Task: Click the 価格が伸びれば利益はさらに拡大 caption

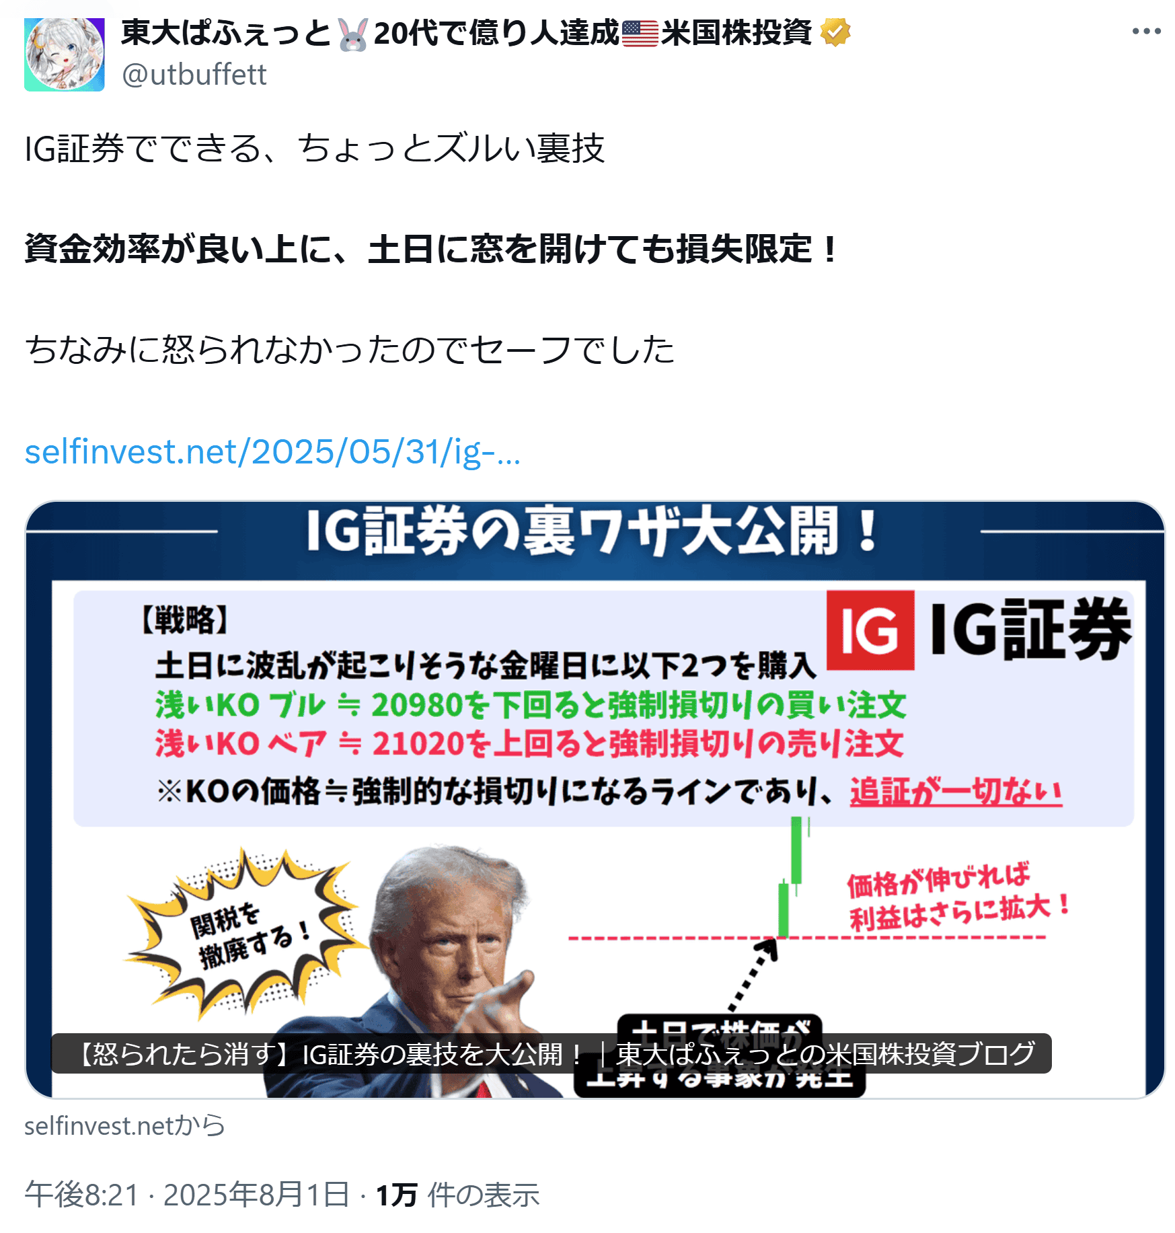Action: tap(958, 897)
